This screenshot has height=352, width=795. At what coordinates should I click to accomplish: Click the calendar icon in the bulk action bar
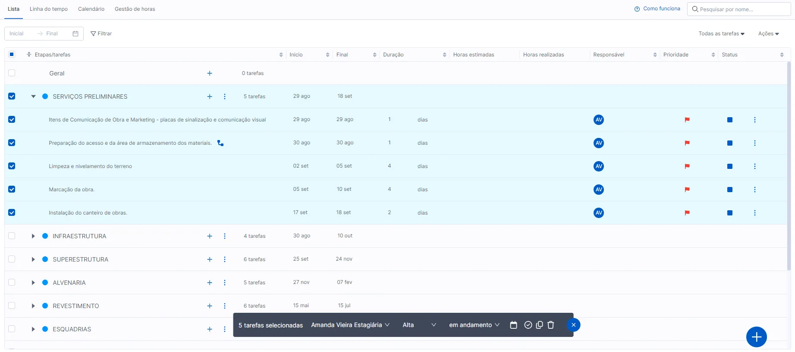pyautogui.click(x=513, y=325)
